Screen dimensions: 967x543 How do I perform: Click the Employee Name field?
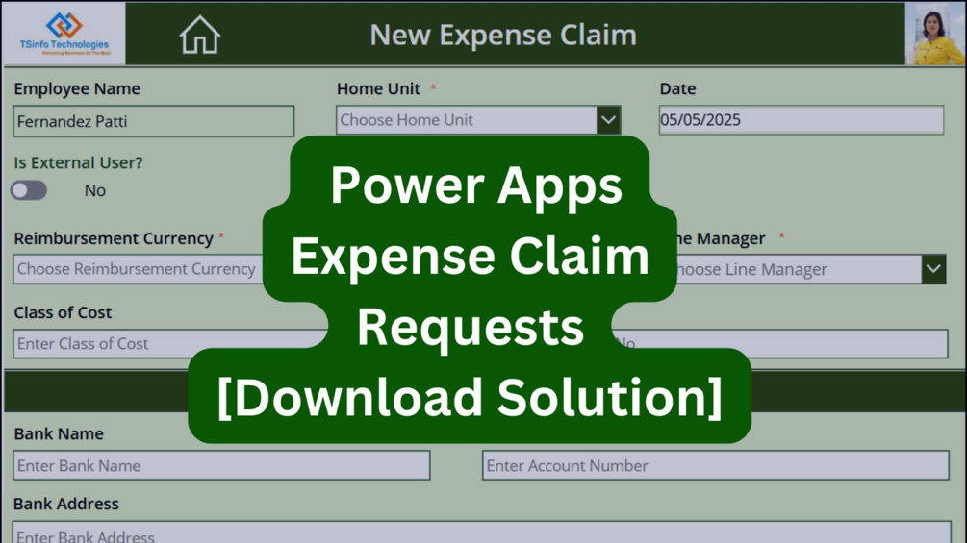[154, 121]
